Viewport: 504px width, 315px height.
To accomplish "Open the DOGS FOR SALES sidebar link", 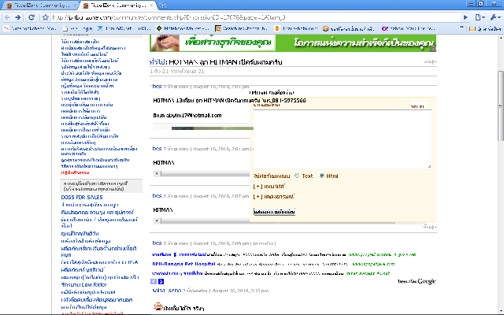I will 82,198.
